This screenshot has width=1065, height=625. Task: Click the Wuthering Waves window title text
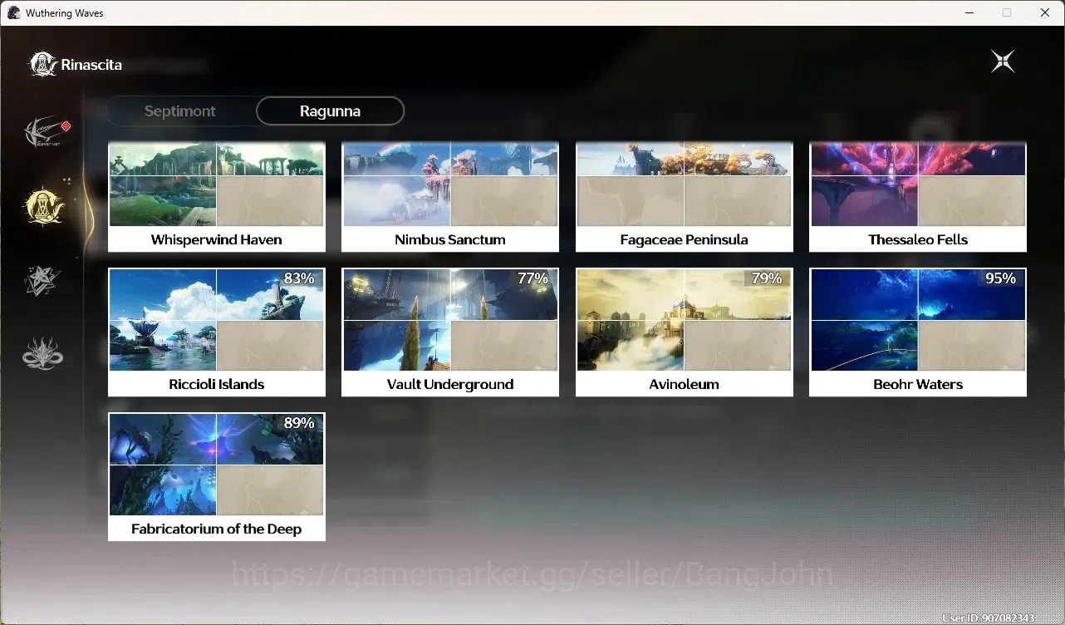point(65,13)
